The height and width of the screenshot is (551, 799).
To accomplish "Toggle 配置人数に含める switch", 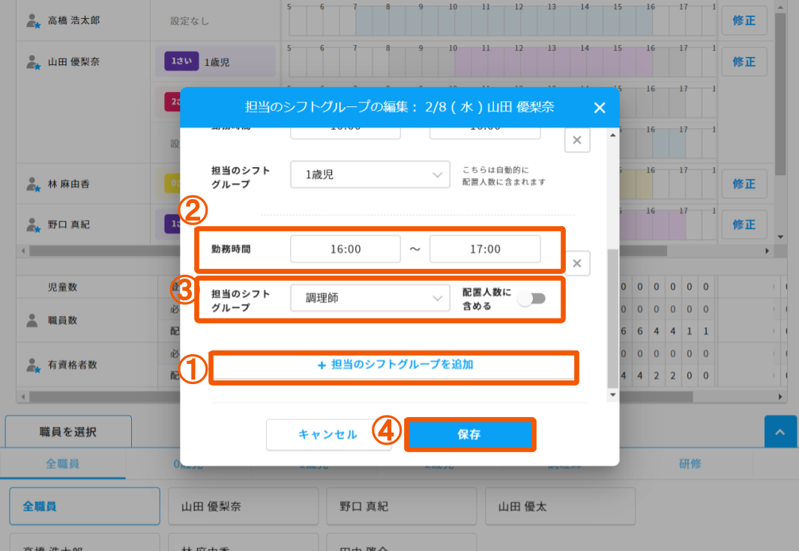I will point(532,299).
